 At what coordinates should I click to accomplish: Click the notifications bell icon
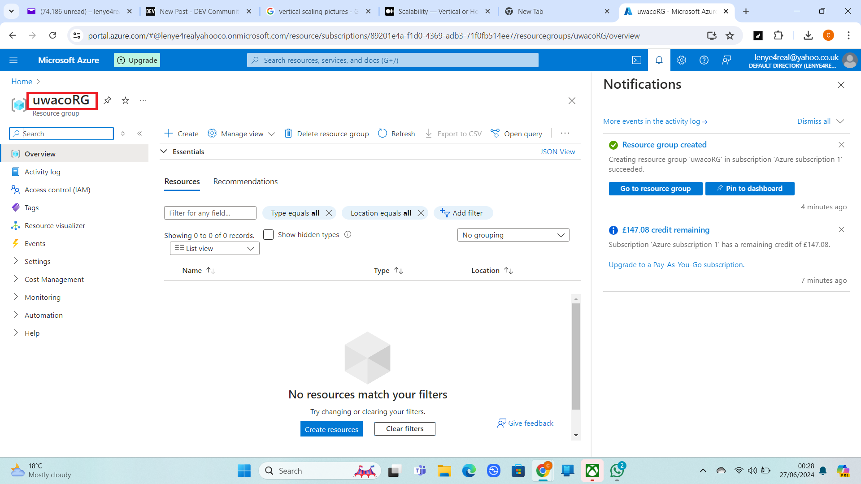(x=659, y=60)
